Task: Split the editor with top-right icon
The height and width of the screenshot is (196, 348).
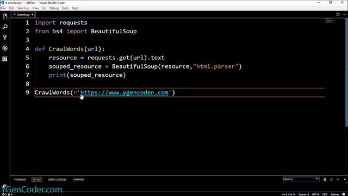Action: click(x=338, y=15)
